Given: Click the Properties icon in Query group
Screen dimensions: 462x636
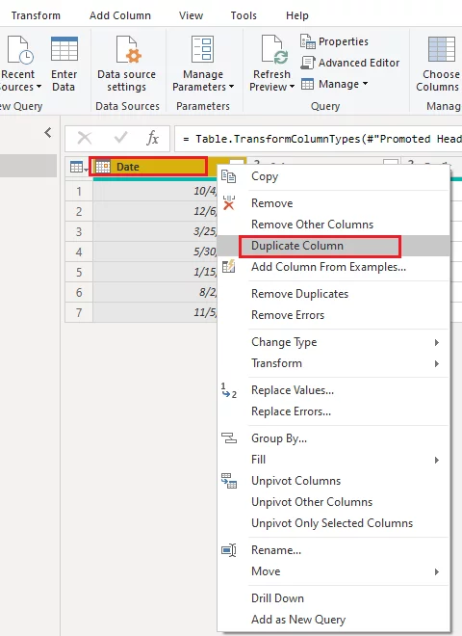Looking at the screenshot, I should (308, 41).
